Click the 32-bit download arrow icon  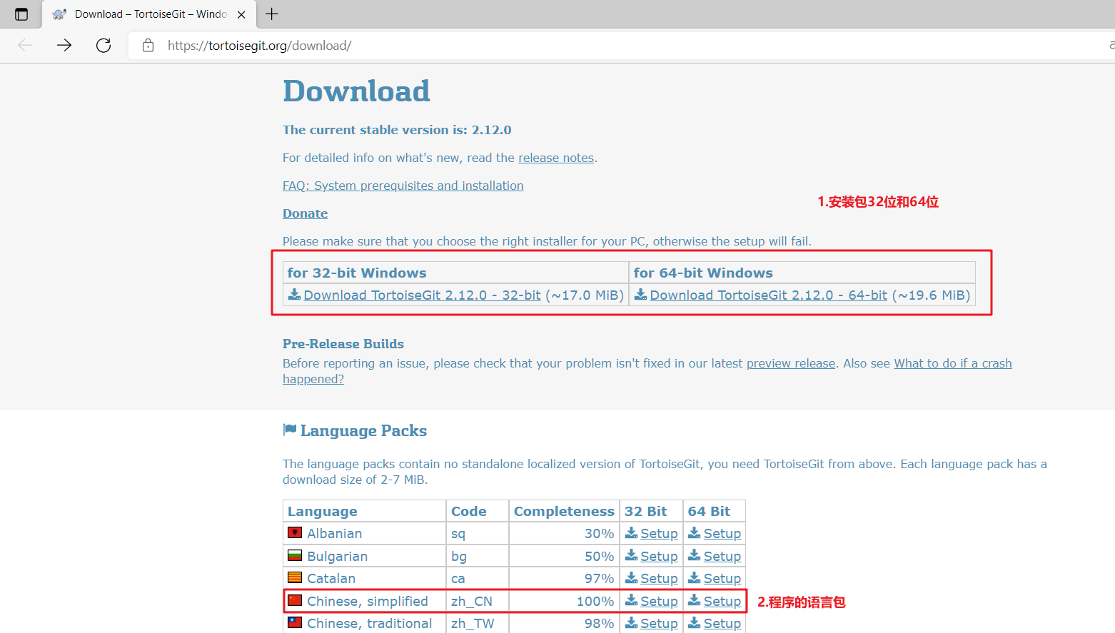[294, 294]
